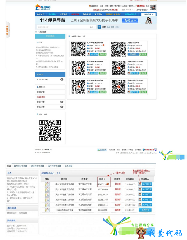The width and height of the screenshot is (187, 240).
Task: Select the 全部 tab in lower panel
Action: pyautogui.click(x=9, y=166)
